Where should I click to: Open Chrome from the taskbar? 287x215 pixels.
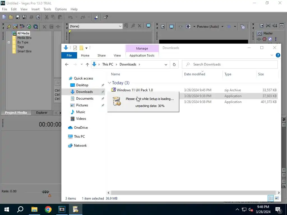click(48, 209)
